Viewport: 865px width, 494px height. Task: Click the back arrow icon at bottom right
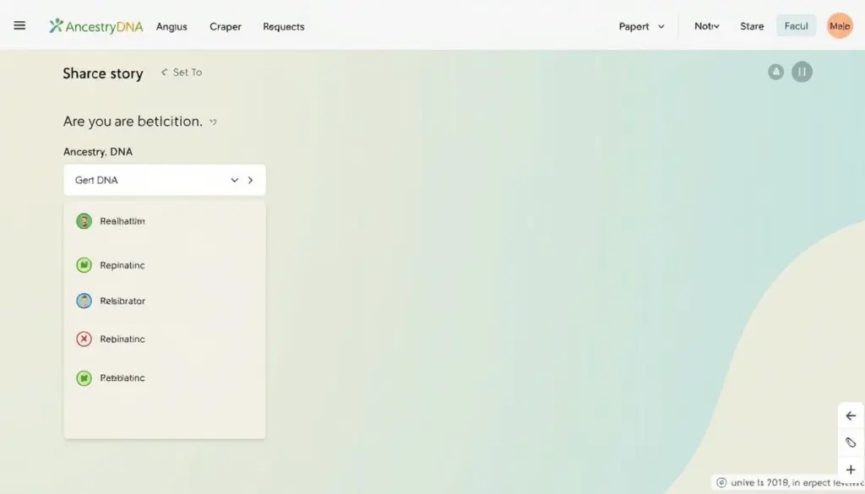click(x=851, y=415)
